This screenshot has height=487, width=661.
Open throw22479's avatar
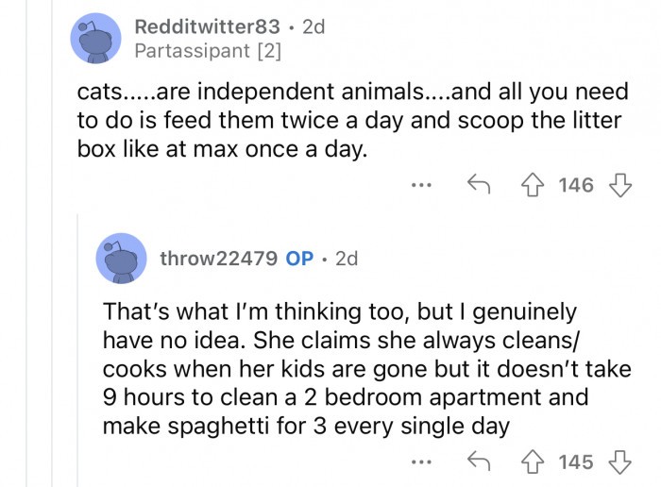(x=122, y=258)
